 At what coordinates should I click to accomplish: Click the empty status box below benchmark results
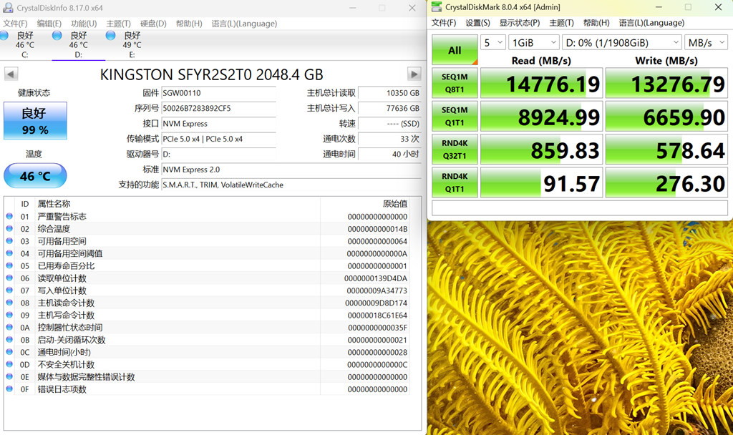click(580, 208)
